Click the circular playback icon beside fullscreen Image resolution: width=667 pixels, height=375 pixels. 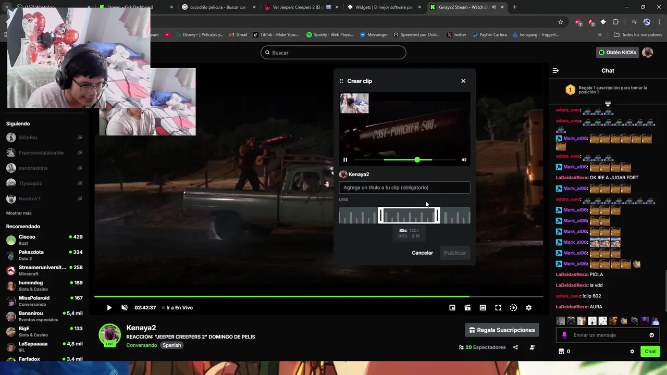pos(513,308)
